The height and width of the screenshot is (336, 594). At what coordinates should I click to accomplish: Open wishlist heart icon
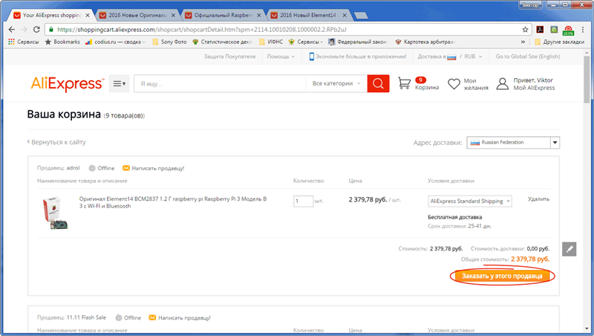click(x=454, y=84)
